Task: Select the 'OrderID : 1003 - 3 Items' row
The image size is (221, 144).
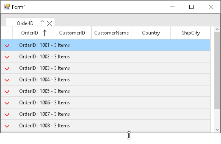Action: (x=106, y=68)
